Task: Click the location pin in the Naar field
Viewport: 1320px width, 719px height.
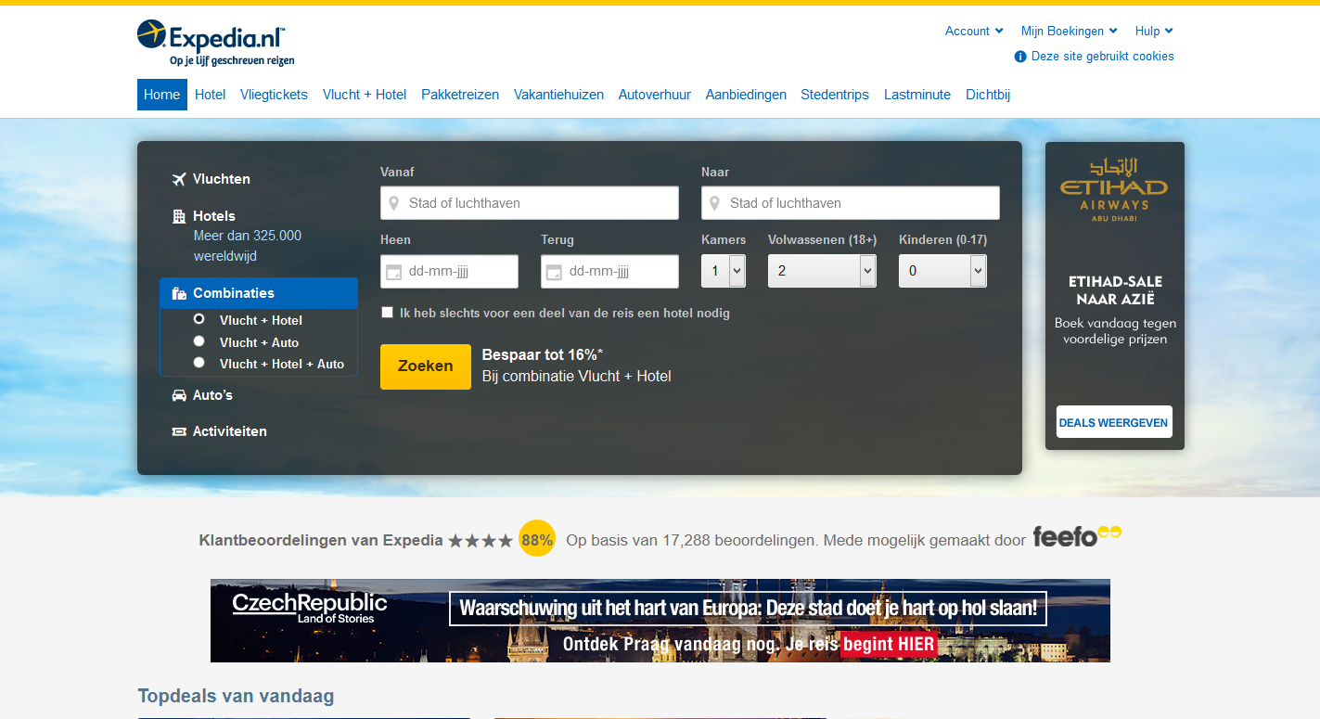Action: 714,203
